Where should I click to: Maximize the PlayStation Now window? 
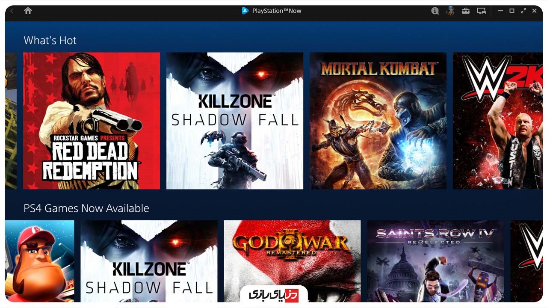(x=512, y=11)
